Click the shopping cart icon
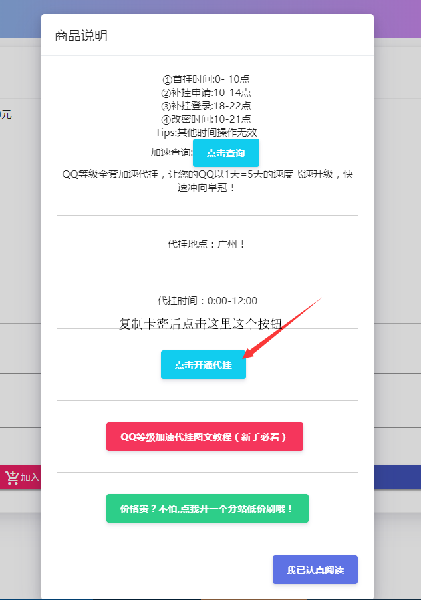Image resolution: width=421 pixels, height=600 pixels. coord(12,477)
